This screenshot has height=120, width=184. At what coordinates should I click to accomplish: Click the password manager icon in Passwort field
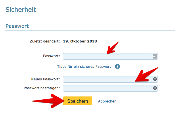(155, 56)
